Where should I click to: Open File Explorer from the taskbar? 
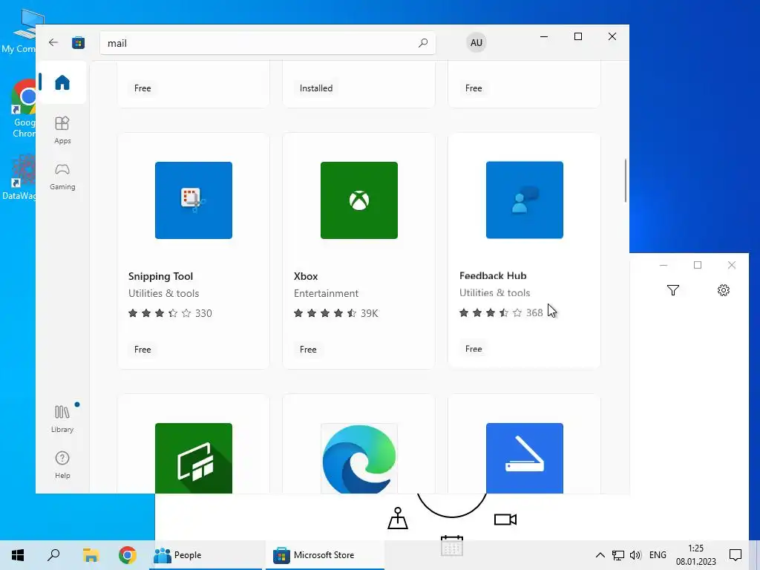pos(91,555)
